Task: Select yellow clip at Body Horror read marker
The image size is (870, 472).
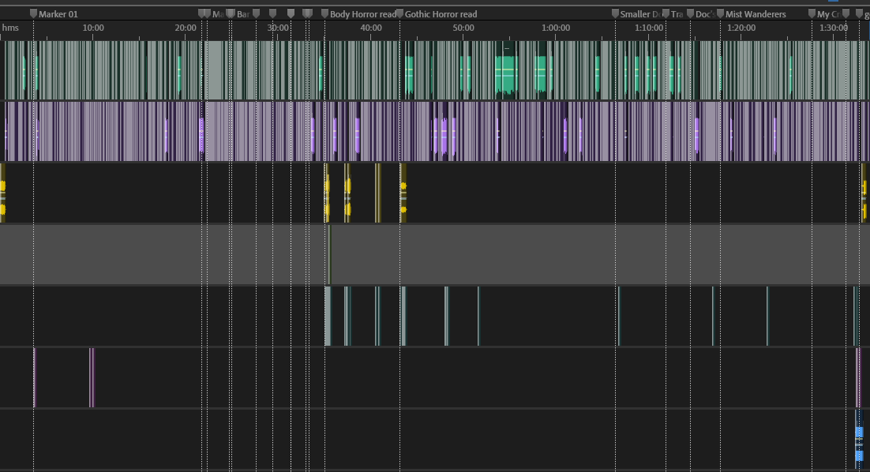Action: coord(327,193)
